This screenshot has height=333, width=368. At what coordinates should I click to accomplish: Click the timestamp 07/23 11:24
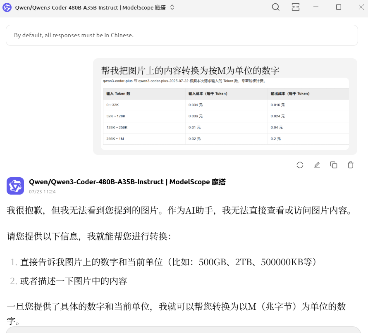click(42, 192)
